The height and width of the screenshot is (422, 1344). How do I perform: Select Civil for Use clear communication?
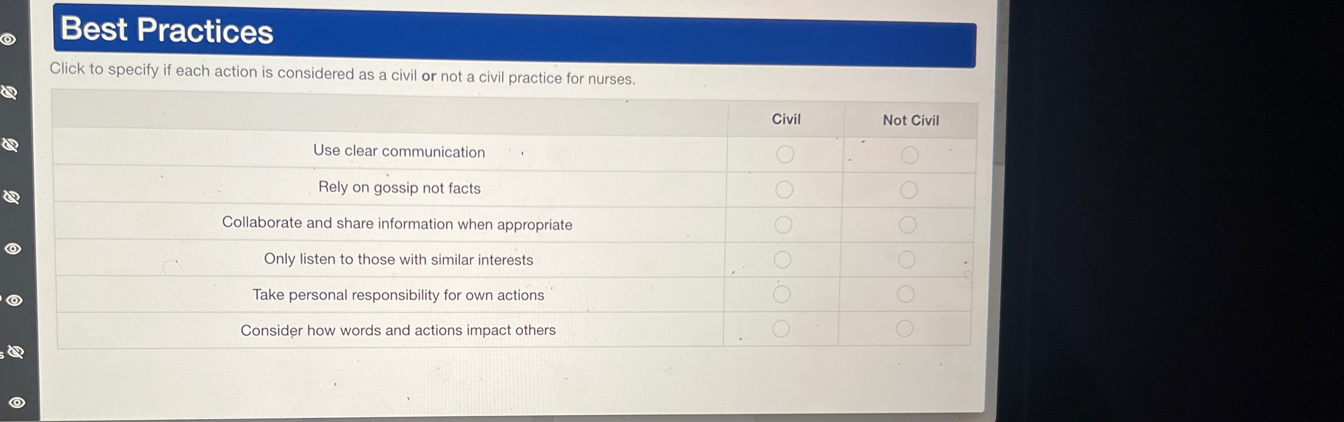(x=784, y=155)
